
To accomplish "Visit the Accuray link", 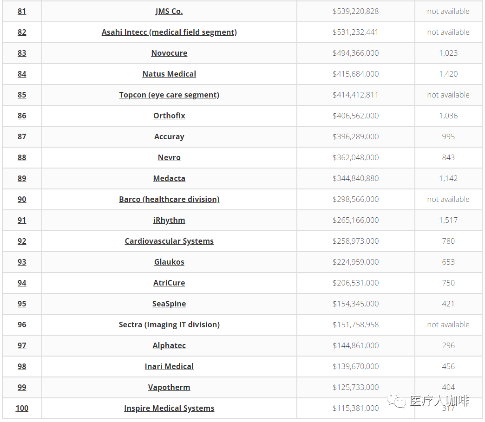I will (169, 136).
